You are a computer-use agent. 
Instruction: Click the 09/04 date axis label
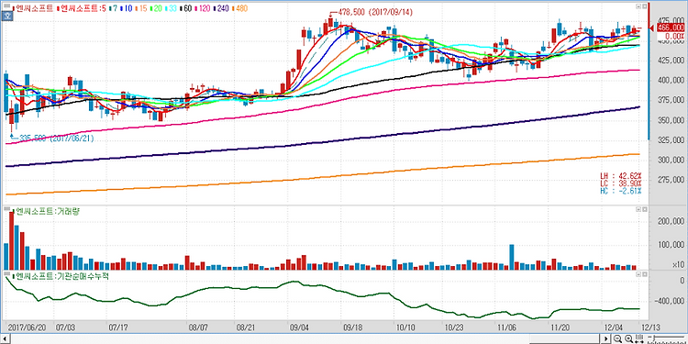tap(300, 327)
